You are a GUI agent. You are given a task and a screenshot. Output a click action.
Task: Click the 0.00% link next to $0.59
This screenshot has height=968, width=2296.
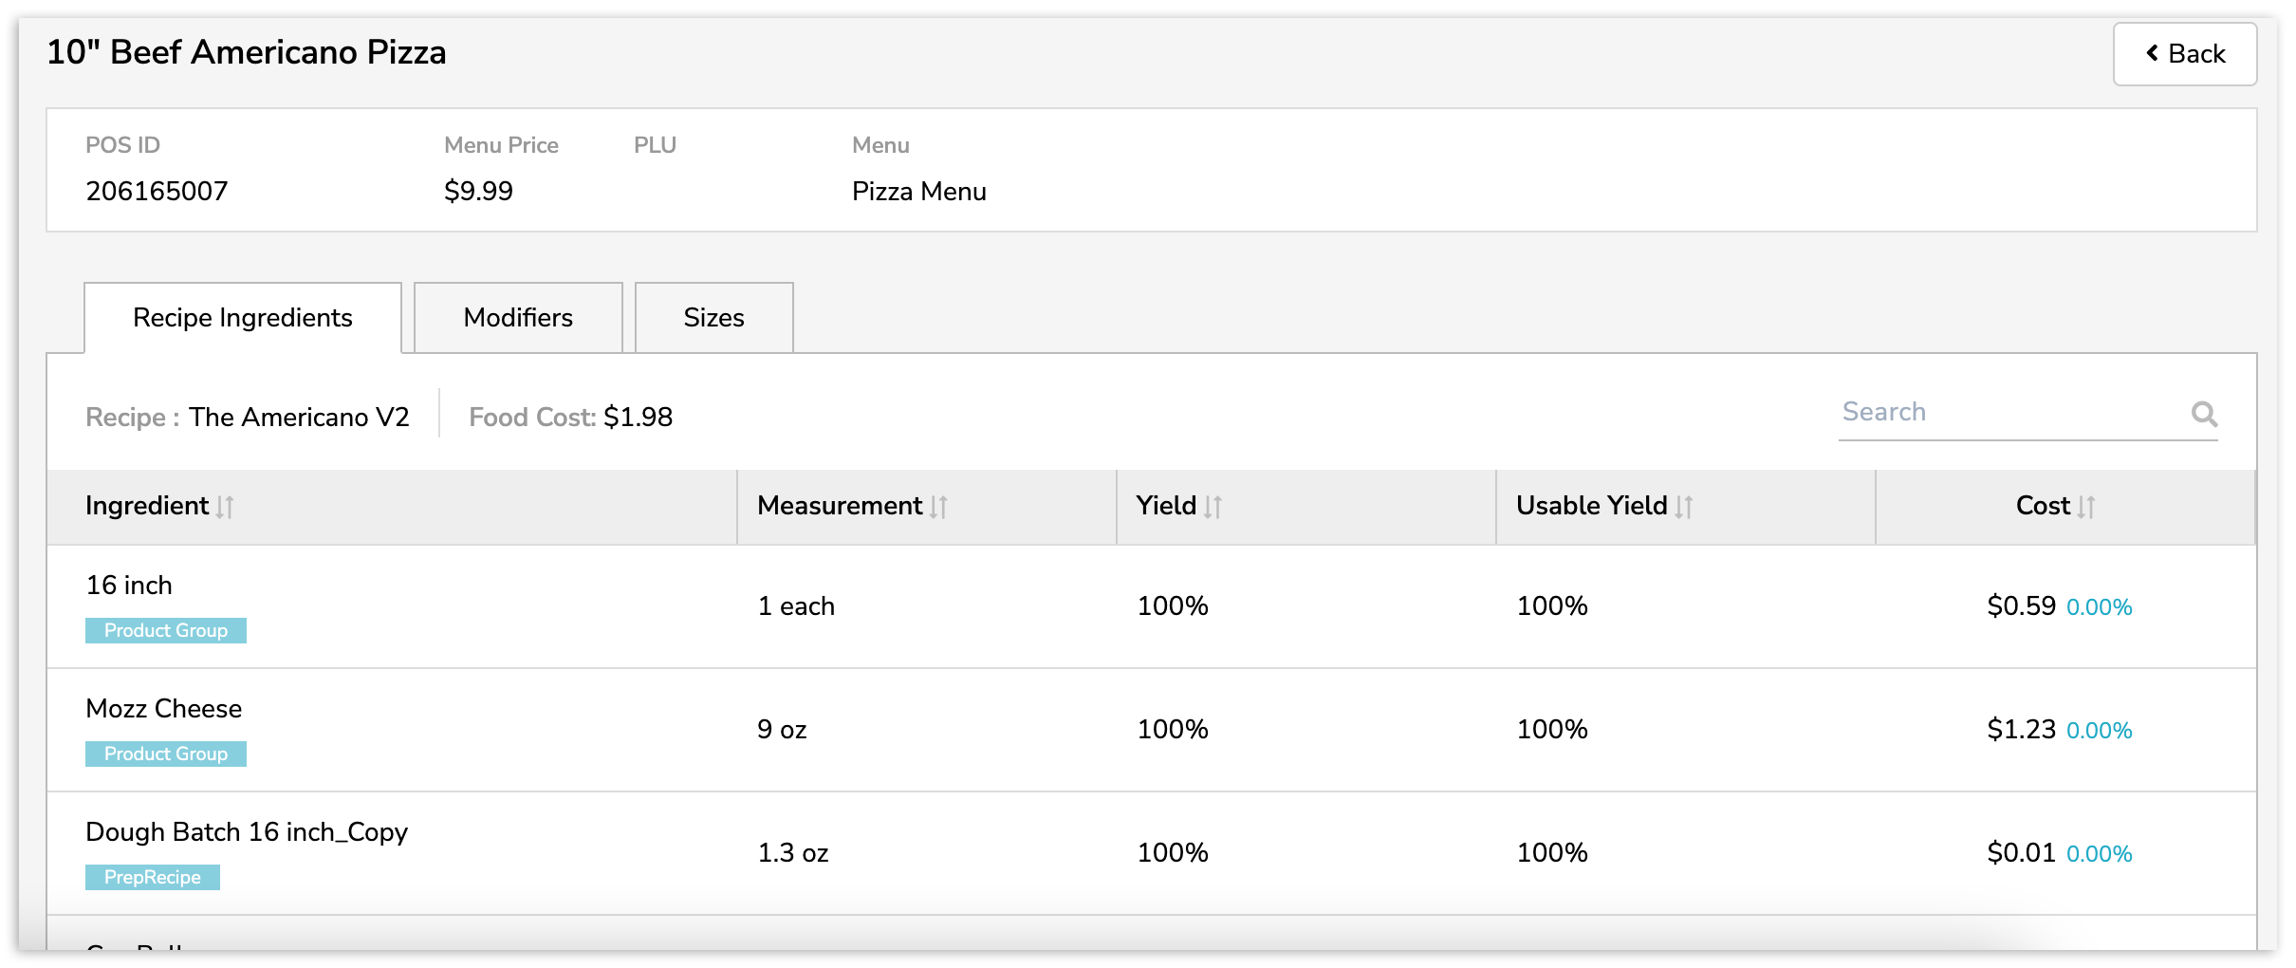pos(2100,606)
